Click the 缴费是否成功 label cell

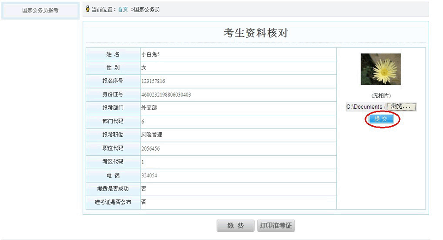click(x=113, y=189)
